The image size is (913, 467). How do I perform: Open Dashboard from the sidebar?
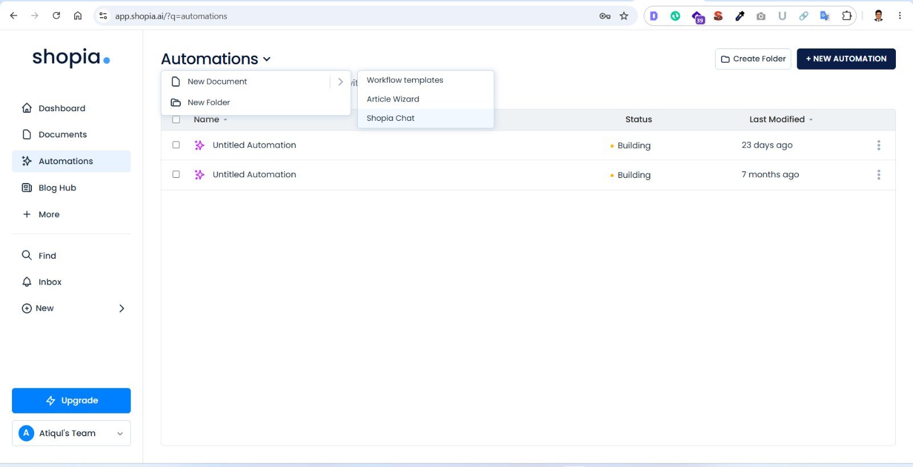[x=71, y=108]
